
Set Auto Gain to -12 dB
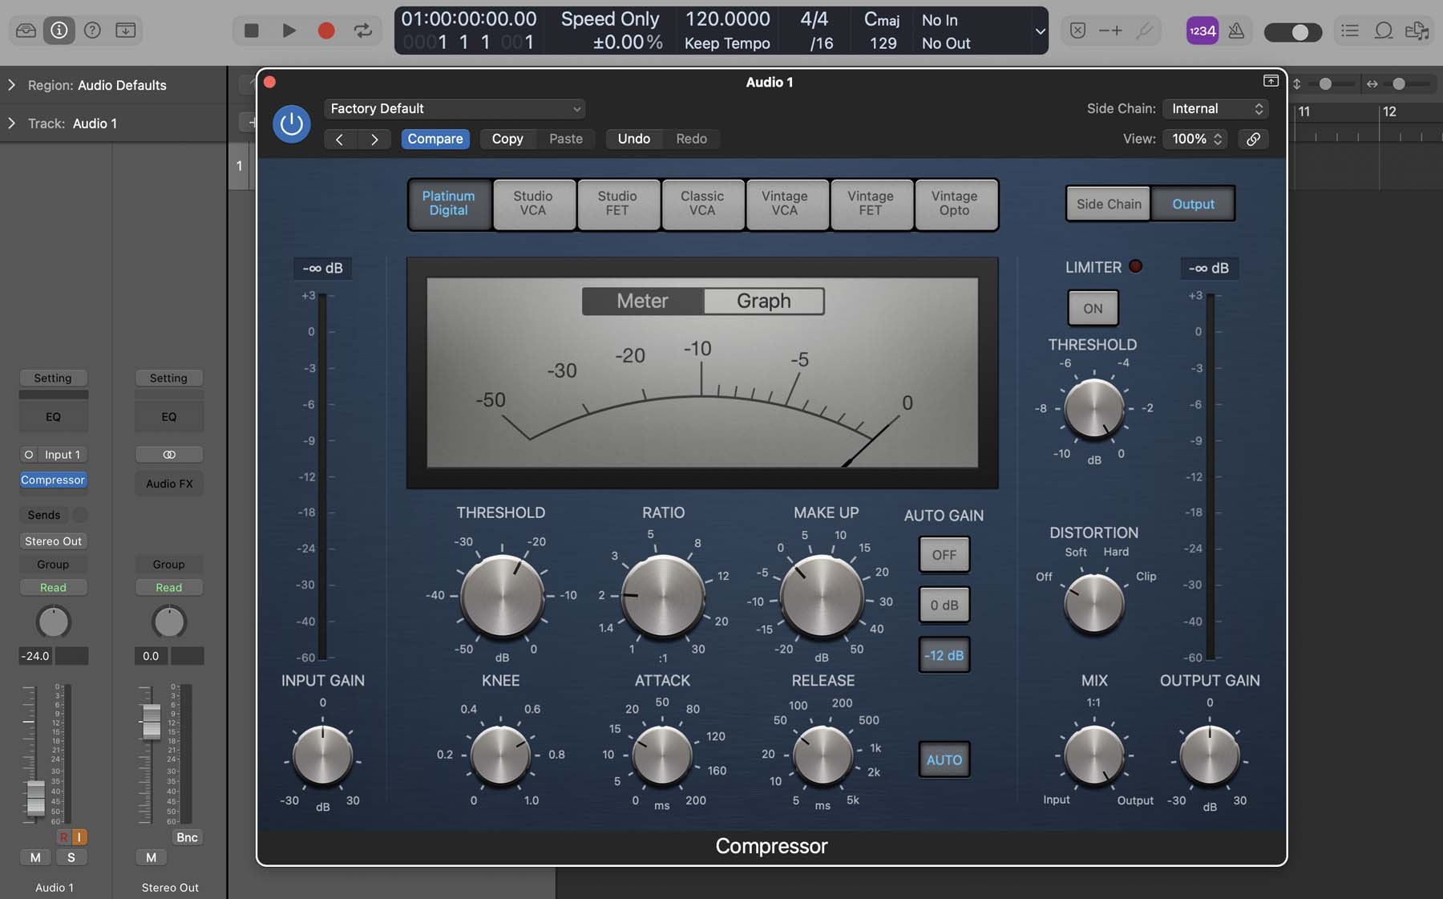point(944,655)
